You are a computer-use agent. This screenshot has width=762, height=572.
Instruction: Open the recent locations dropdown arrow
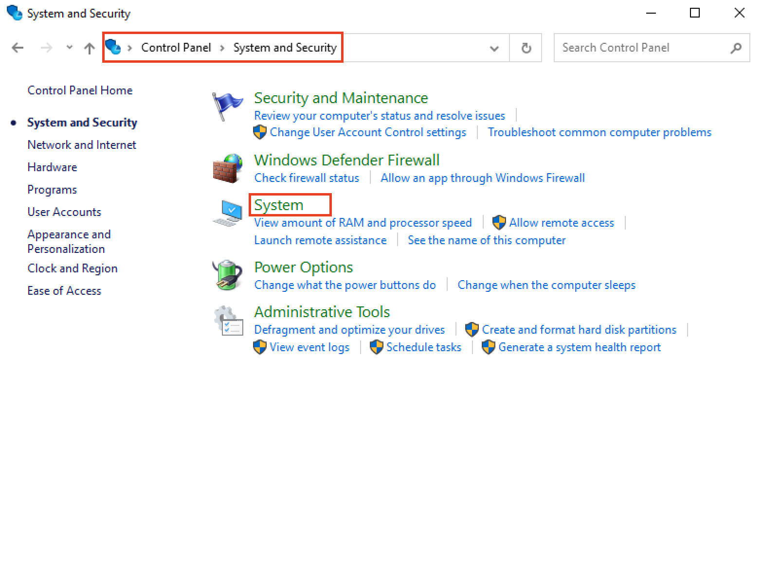click(69, 48)
